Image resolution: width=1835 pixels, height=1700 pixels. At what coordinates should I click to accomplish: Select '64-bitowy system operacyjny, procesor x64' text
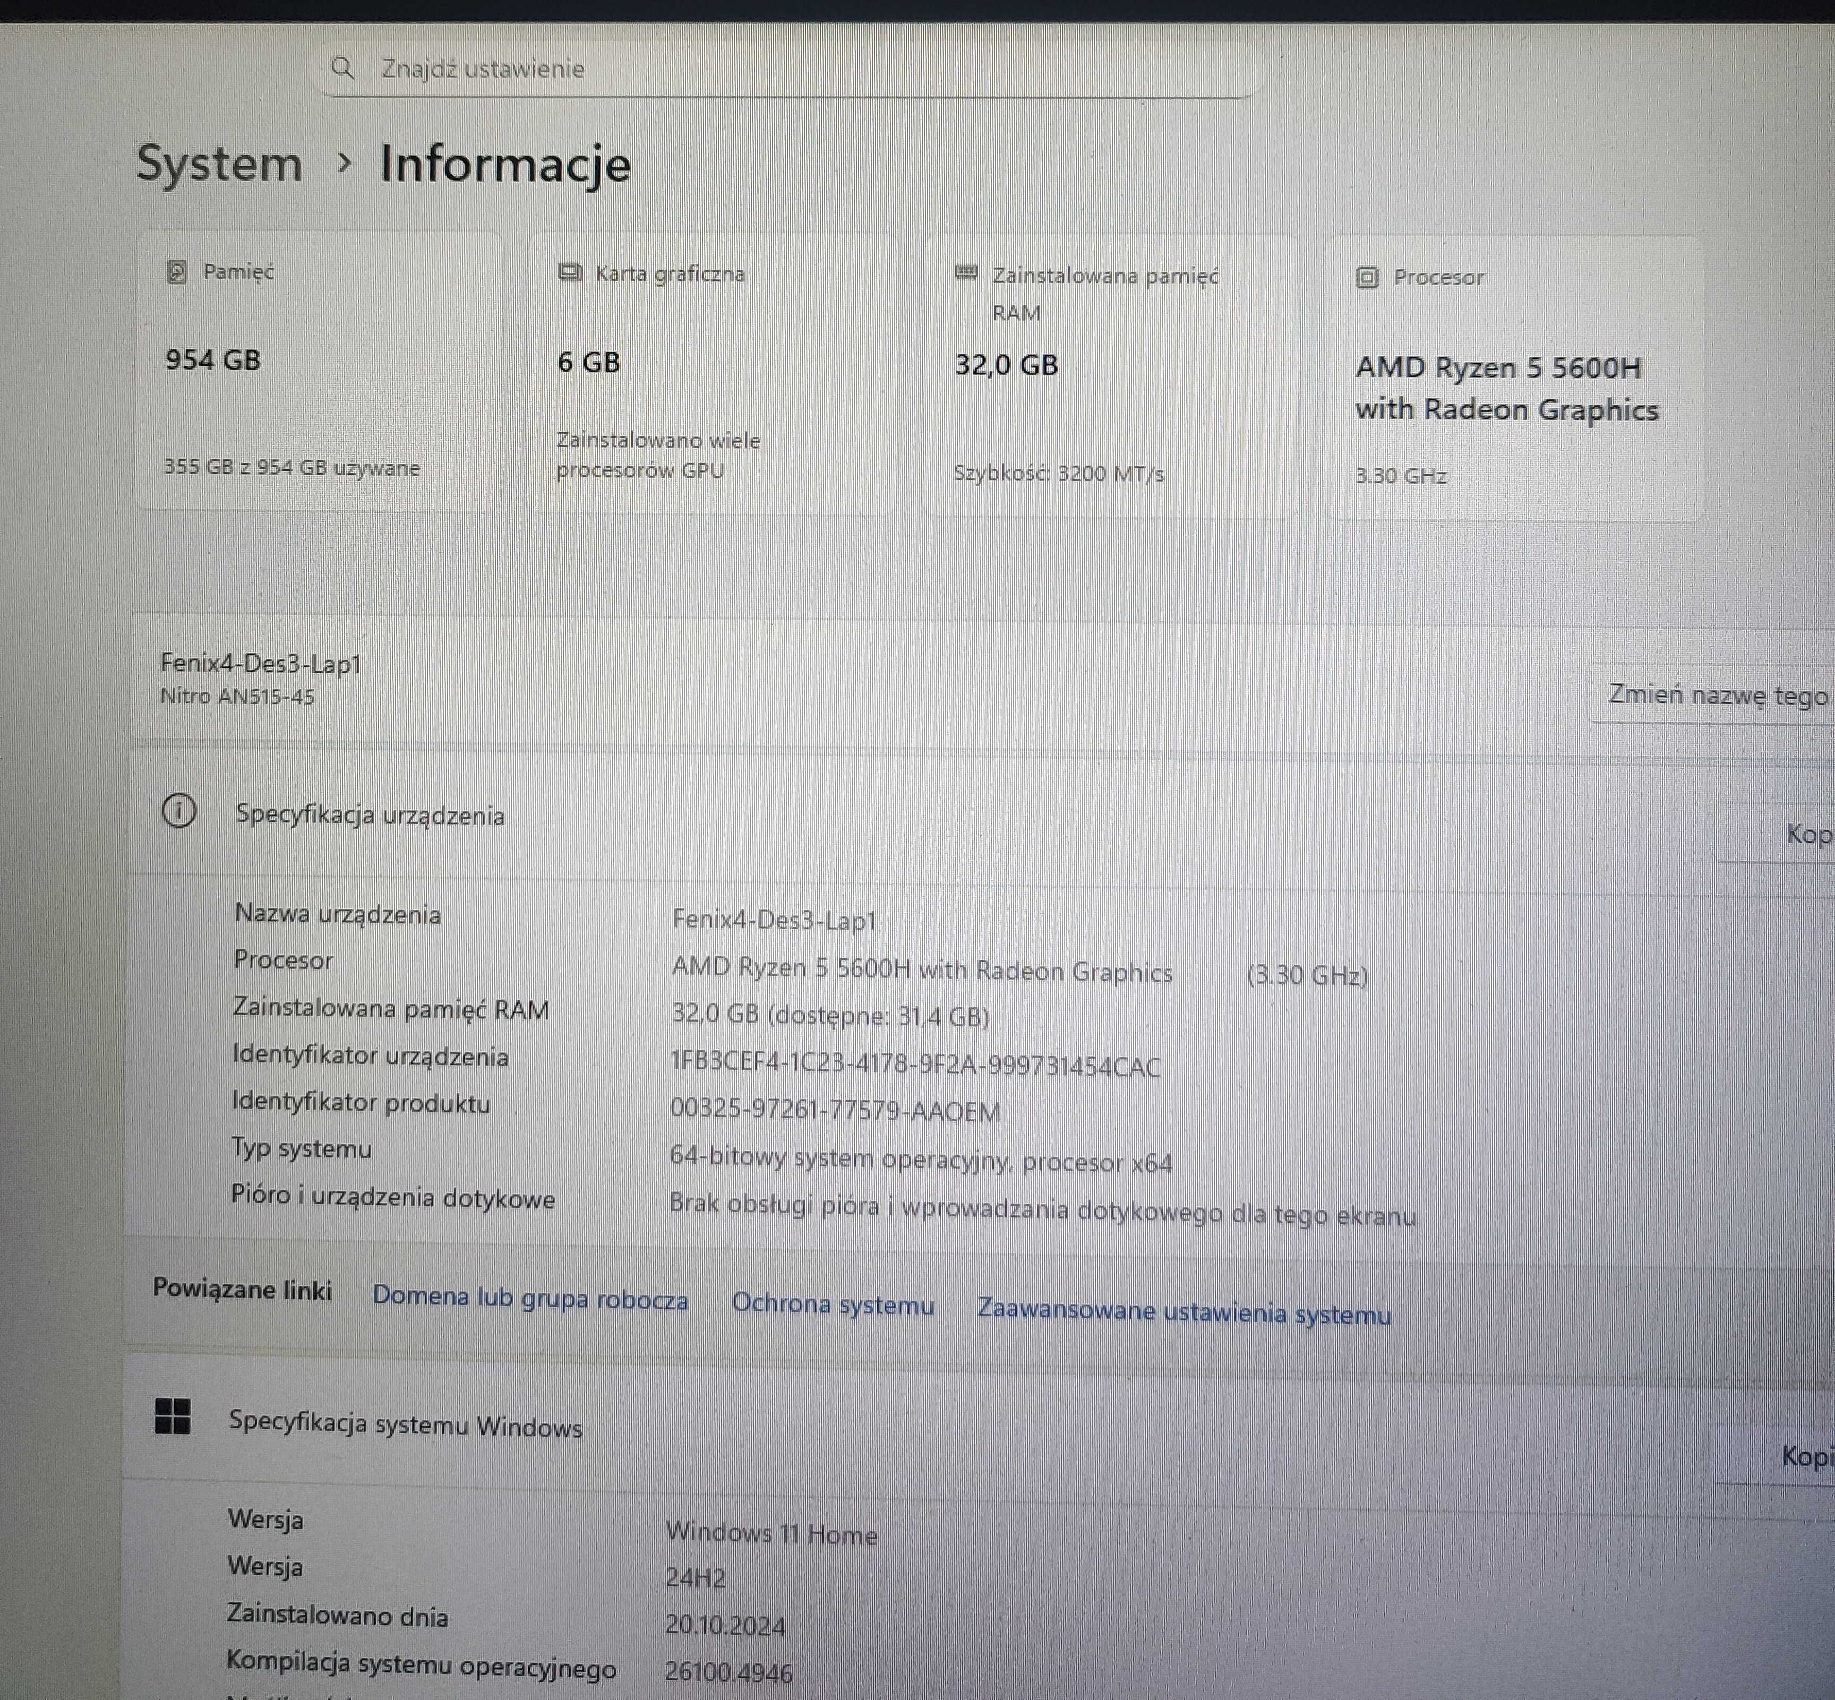tap(921, 1160)
